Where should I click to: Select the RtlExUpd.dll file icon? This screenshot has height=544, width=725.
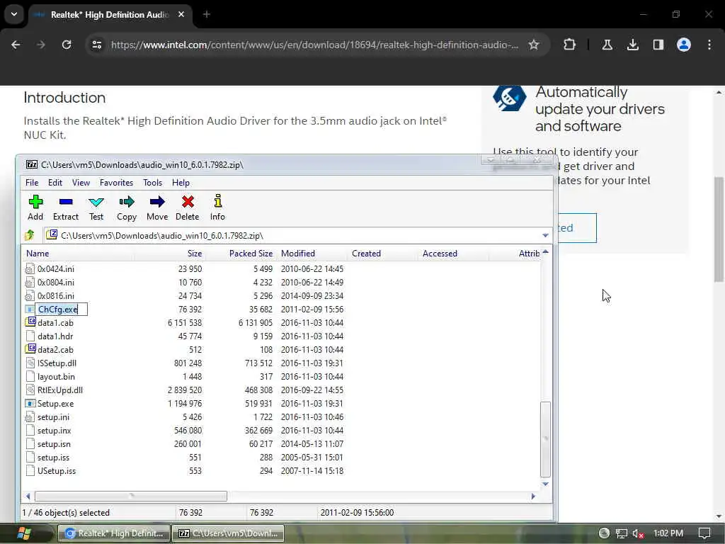[30, 390]
